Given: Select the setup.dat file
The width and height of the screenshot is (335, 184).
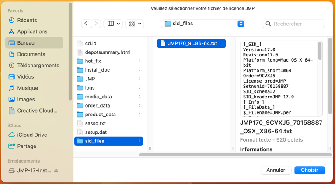Looking at the screenshot, I should [x=96, y=132].
